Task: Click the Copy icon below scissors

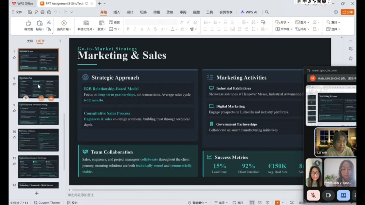Action: tap(49, 29)
